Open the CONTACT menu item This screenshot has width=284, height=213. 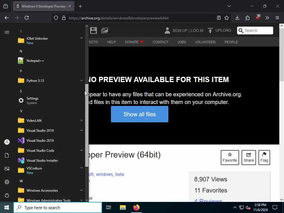(161, 42)
